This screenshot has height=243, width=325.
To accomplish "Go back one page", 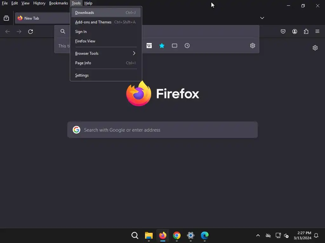I will pos(8,31).
